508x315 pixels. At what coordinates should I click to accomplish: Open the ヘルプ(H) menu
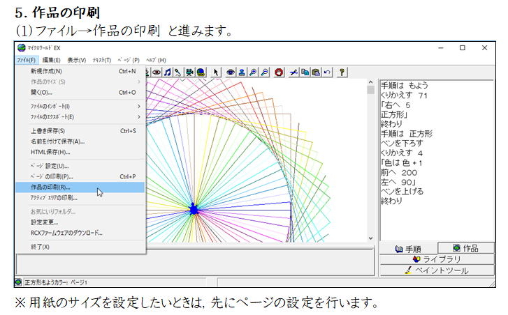[156, 60]
